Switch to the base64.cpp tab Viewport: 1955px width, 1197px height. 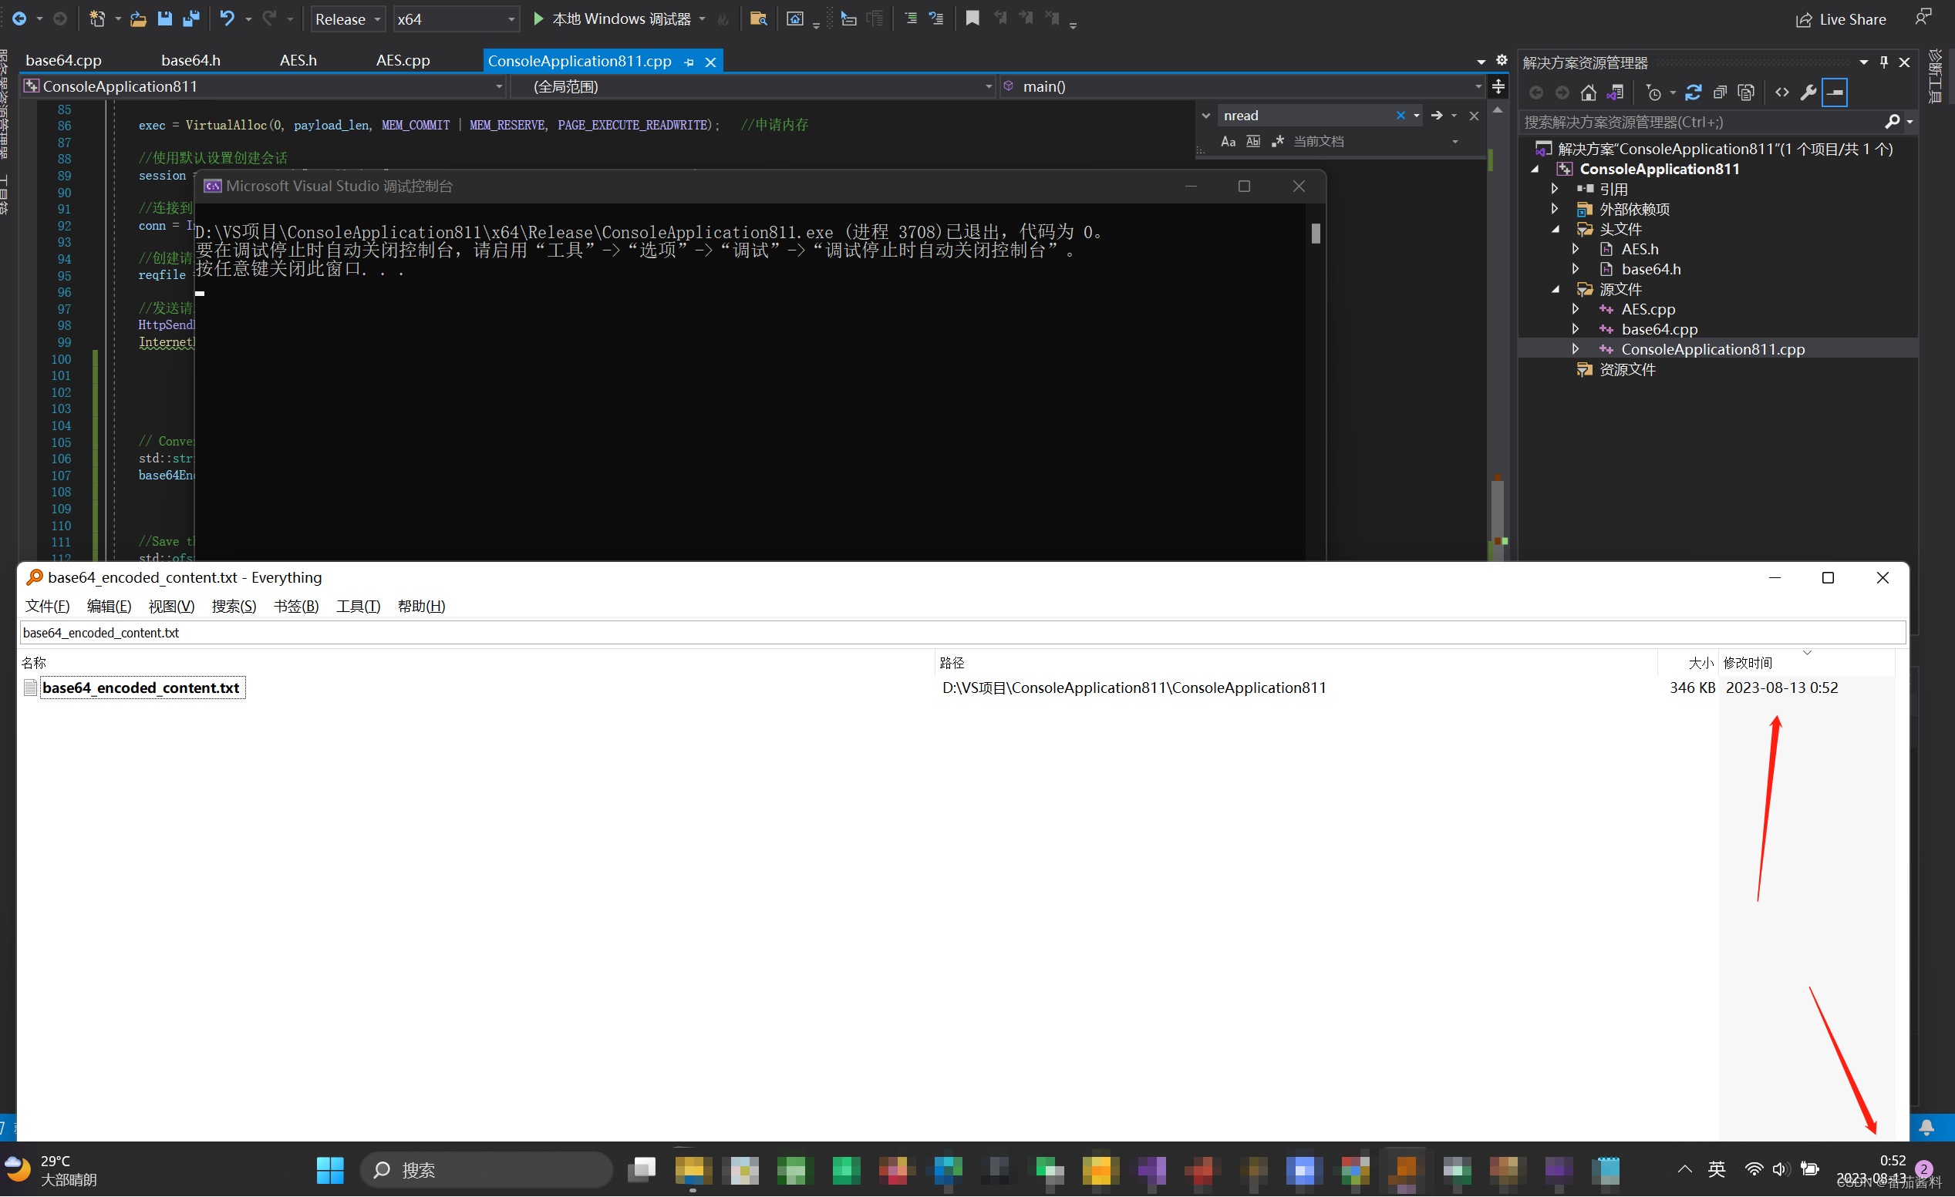click(63, 60)
